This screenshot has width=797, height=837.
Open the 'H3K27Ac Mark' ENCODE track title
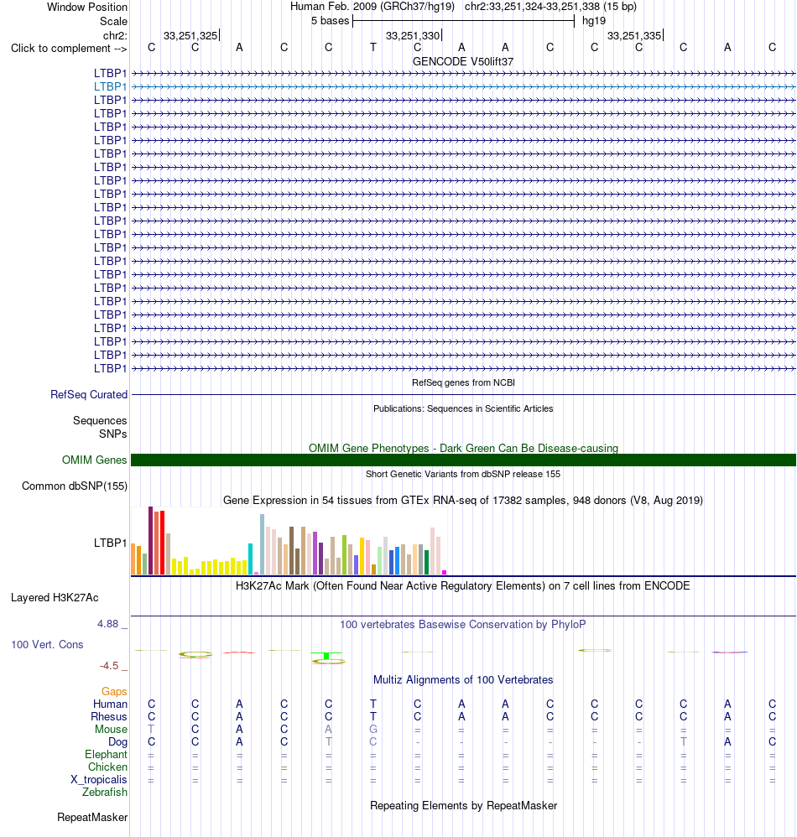point(463,586)
